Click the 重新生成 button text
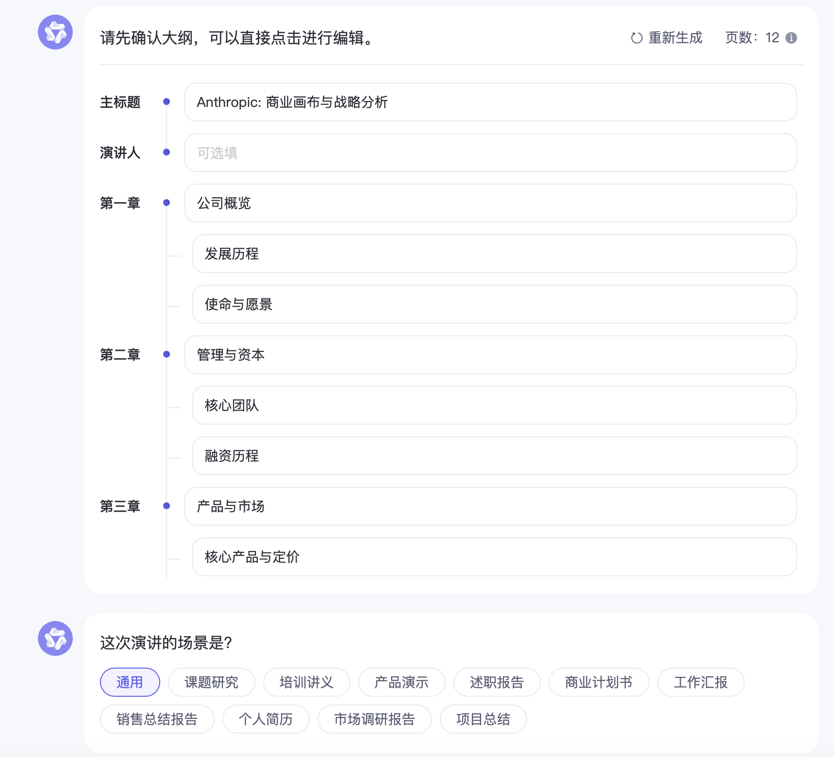Image resolution: width=834 pixels, height=757 pixels. (x=675, y=38)
